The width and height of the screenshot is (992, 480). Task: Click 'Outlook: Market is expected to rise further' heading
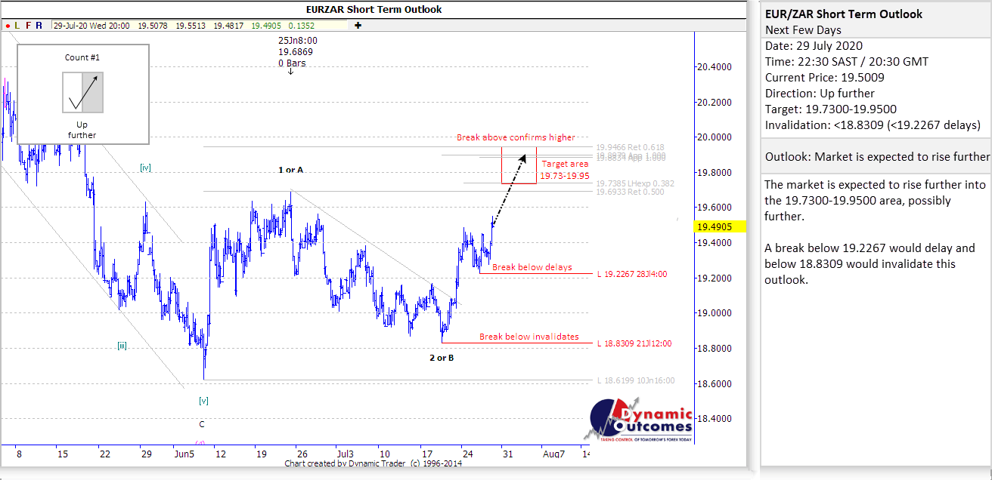point(877,156)
